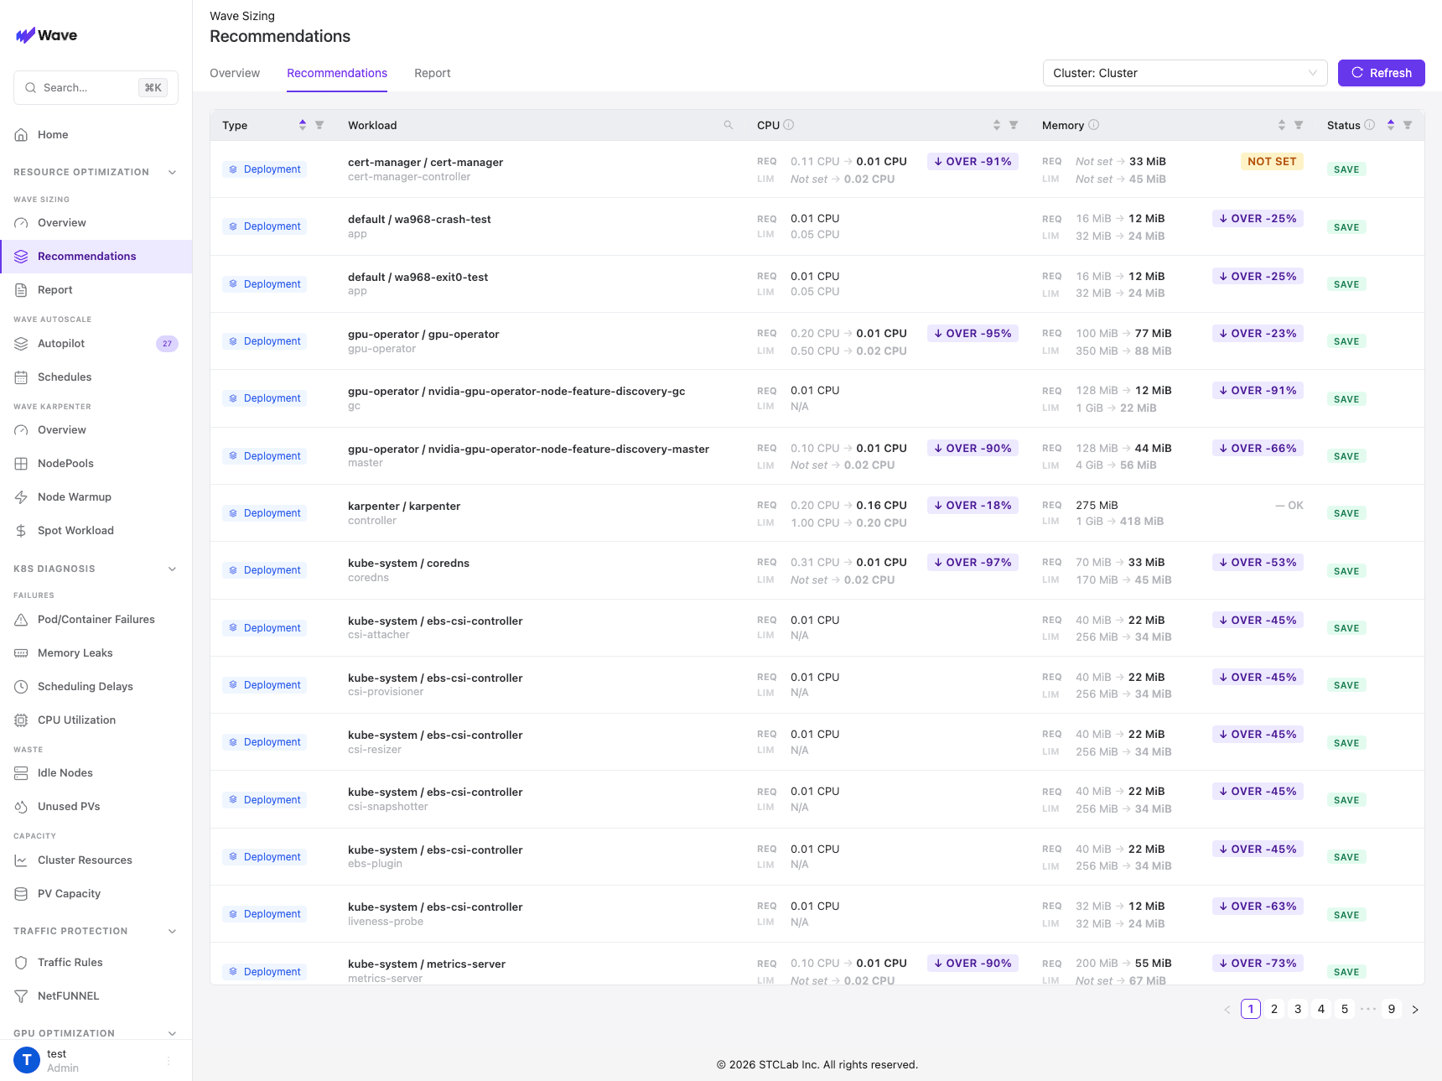Open Pod/Container Failures page
The image size is (1442, 1081).
click(x=96, y=619)
